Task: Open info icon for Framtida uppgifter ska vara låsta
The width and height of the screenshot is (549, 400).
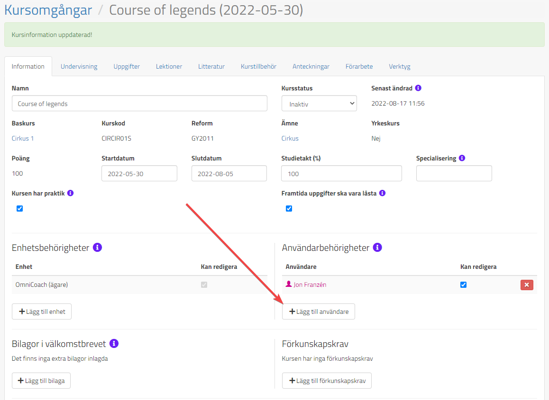Action: point(382,193)
